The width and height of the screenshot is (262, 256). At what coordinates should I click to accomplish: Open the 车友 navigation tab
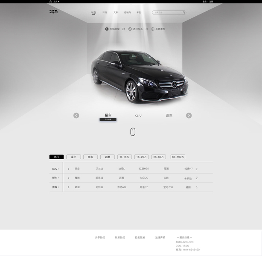pos(139,12)
